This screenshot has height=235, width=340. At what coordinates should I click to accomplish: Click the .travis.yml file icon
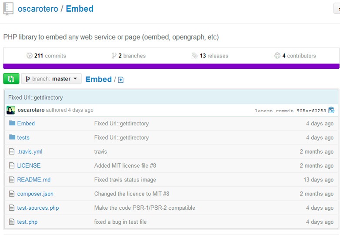(x=12, y=151)
